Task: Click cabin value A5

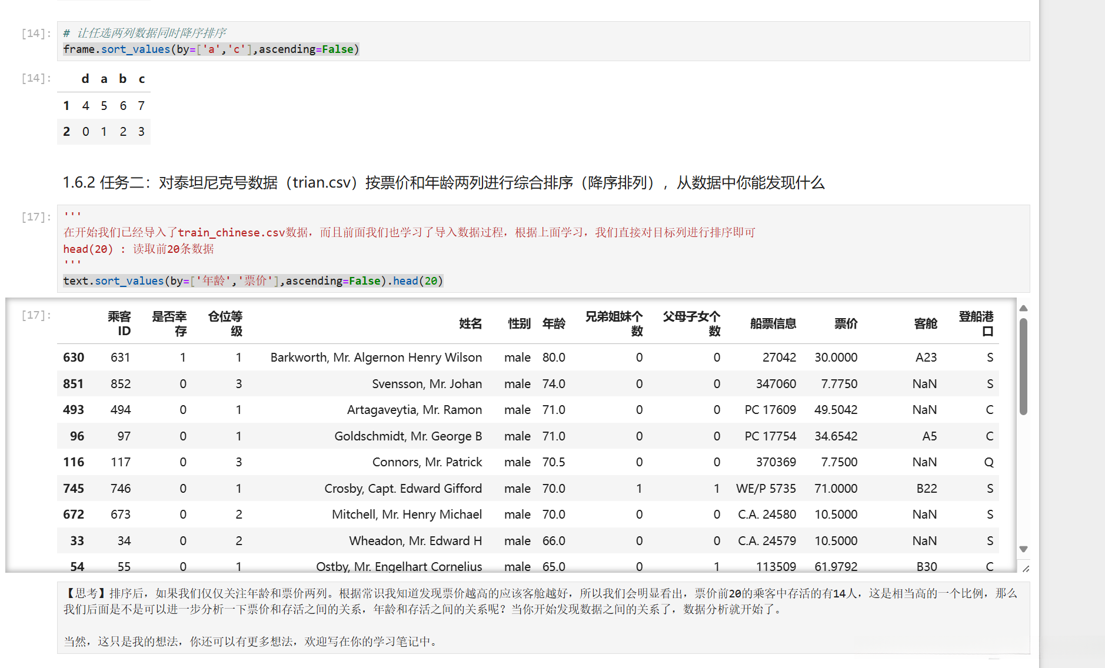Action: pyautogui.click(x=930, y=436)
